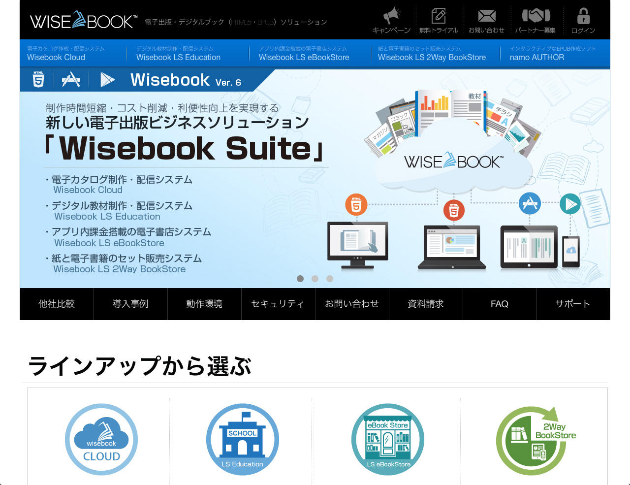This screenshot has width=630, height=485.
Task: Select the third carousel dot
Action: click(x=330, y=279)
